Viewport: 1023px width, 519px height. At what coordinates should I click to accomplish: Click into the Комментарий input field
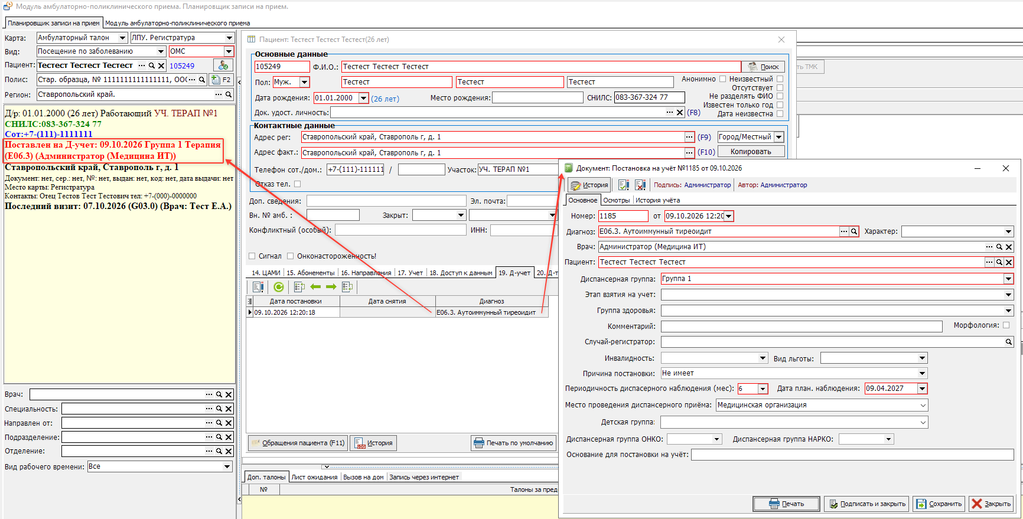802,327
